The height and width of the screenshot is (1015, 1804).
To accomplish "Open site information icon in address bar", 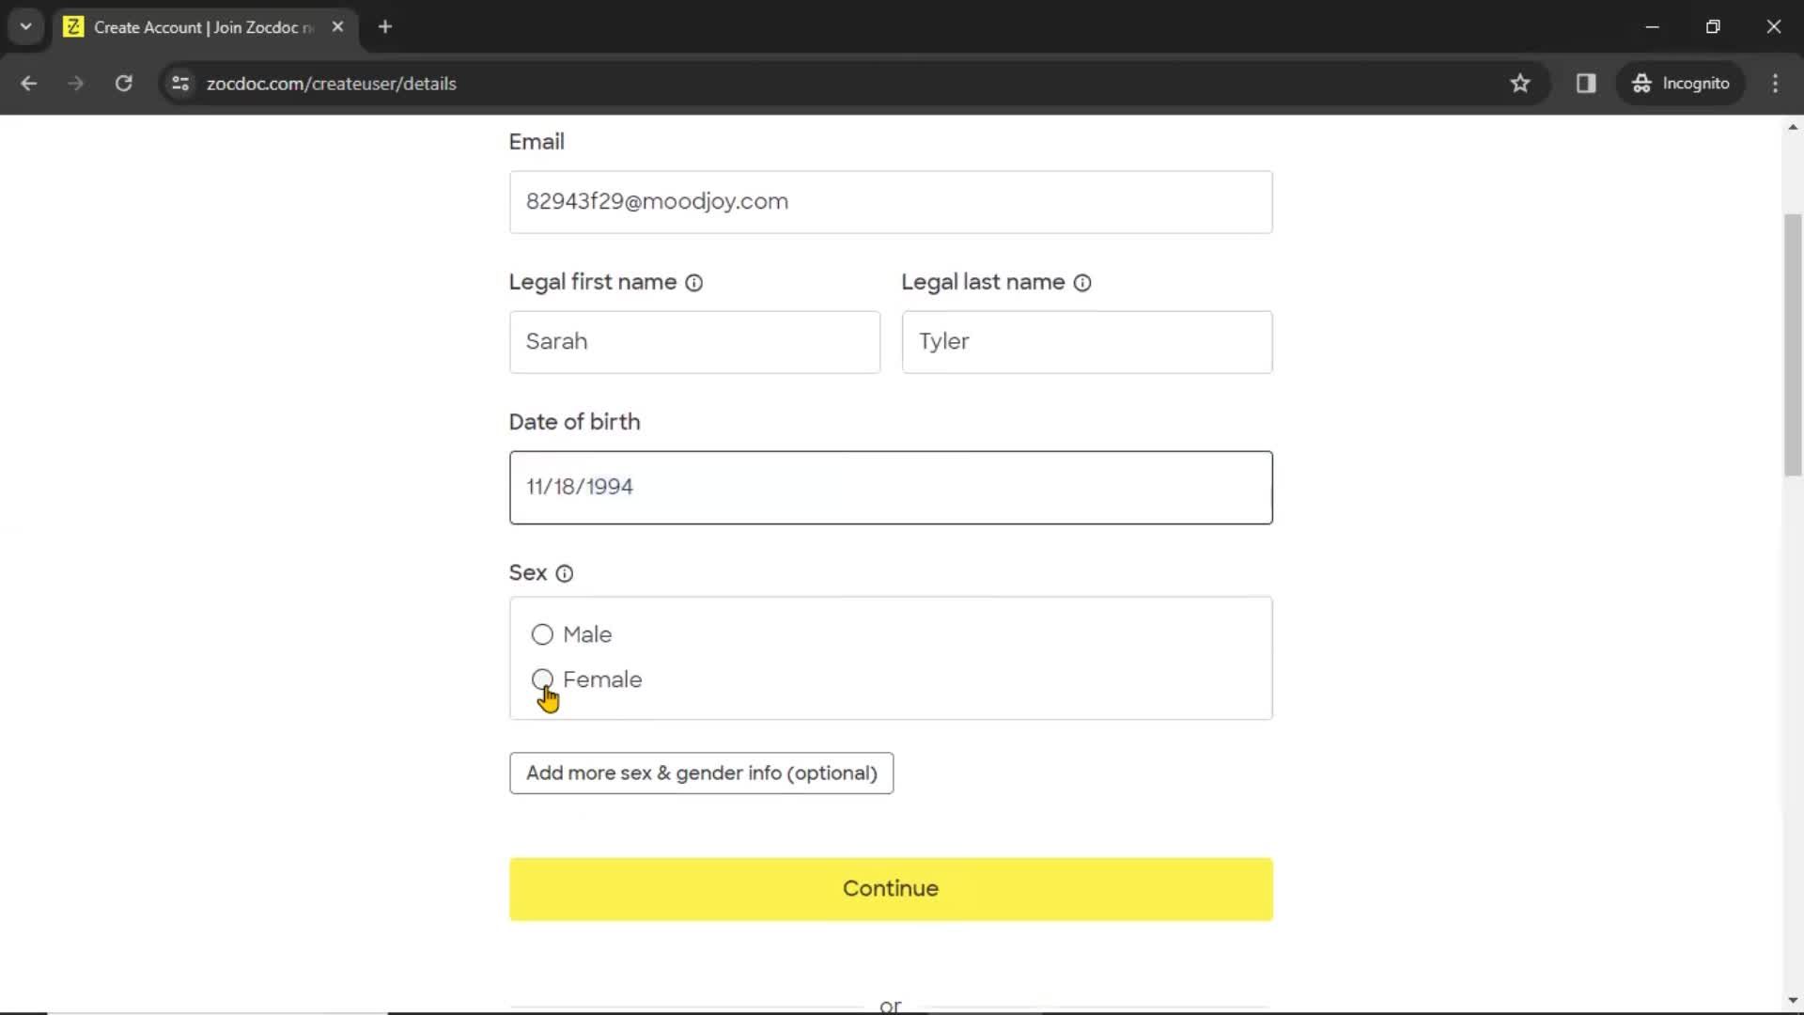I will [x=180, y=84].
